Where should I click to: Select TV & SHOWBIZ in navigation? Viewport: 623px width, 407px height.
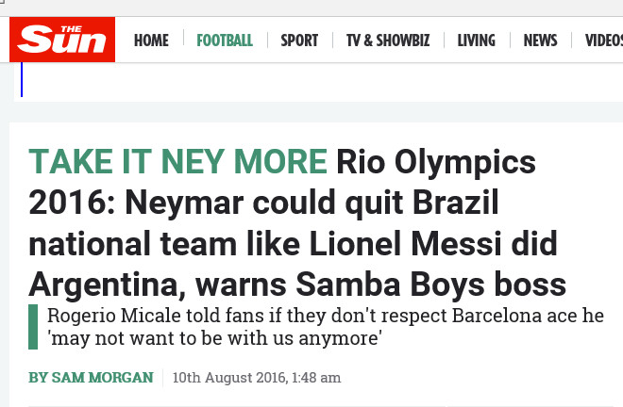[388, 41]
